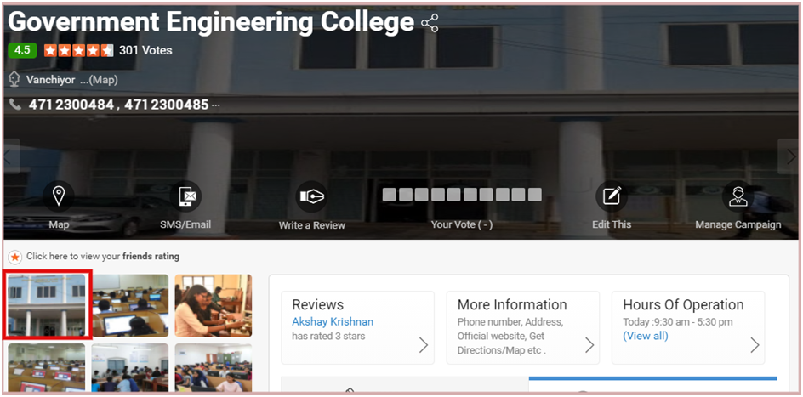Screen dimensions: 803x397
Task: Click the 301 Votes text
Action: click(x=145, y=50)
